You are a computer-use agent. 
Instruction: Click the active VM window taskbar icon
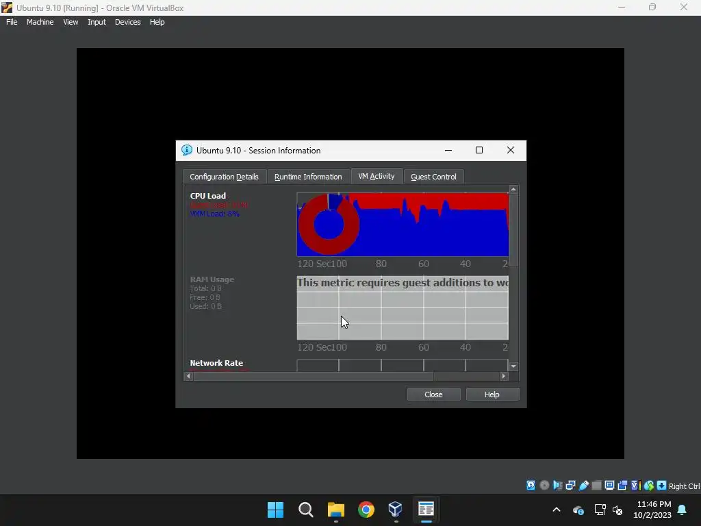426,510
